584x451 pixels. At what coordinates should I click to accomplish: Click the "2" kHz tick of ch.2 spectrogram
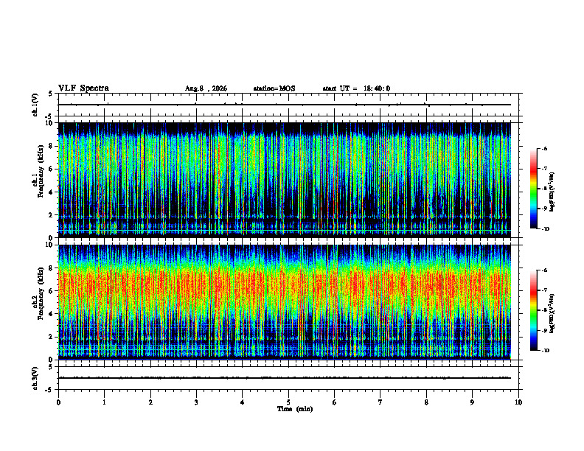tap(52, 337)
